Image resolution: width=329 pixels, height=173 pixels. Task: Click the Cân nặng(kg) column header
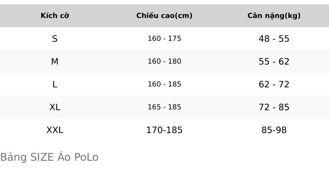tap(274, 15)
